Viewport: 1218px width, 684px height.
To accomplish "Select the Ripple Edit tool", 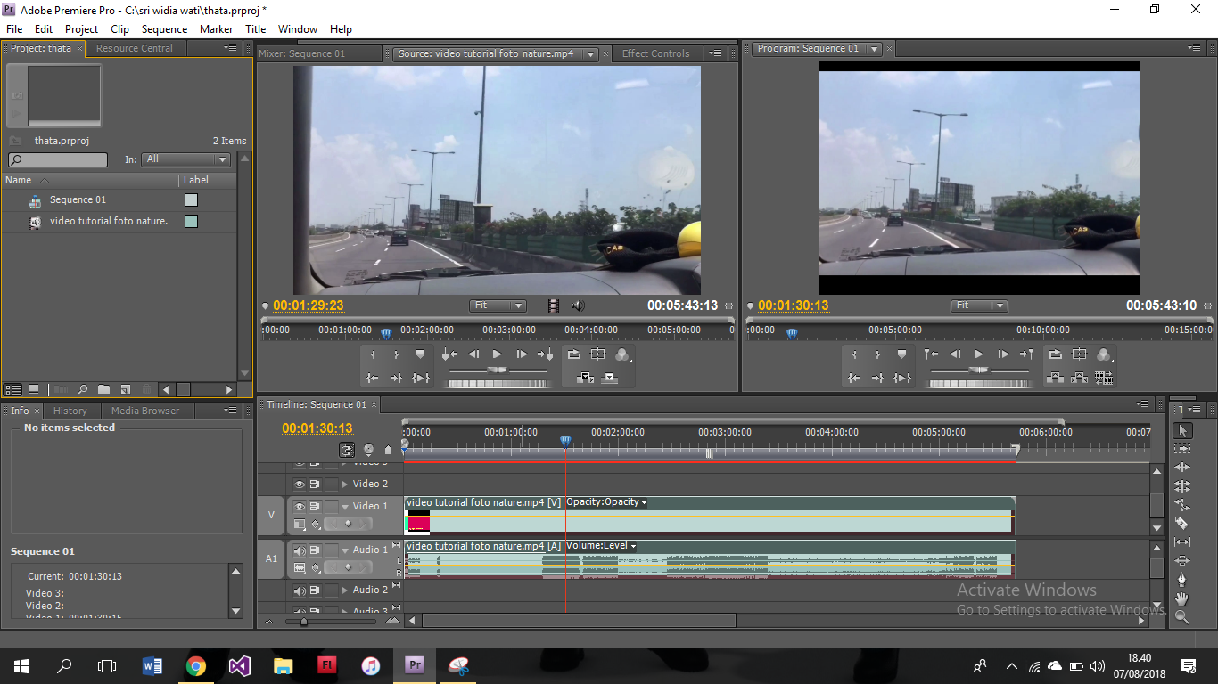I will 1182,468.
